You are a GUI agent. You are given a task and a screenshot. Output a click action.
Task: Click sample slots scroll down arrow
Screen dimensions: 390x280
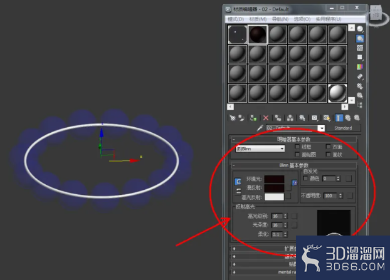(x=352, y=100)
